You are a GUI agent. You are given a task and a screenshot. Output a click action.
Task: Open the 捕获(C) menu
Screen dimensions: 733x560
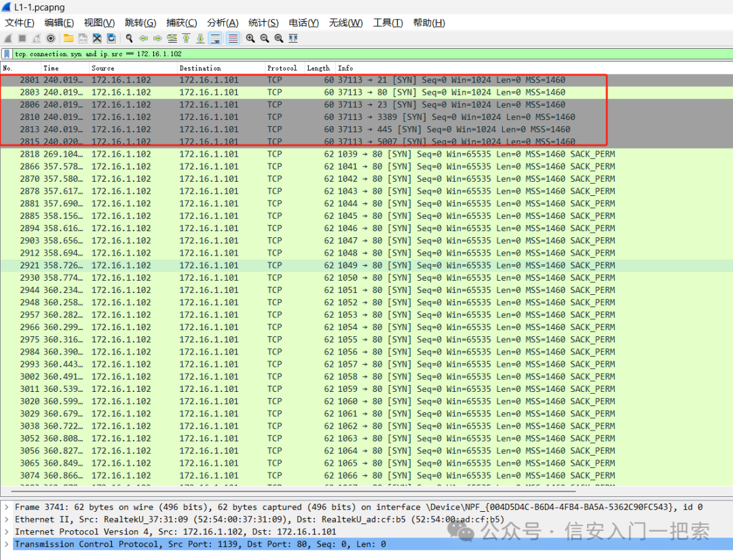pyautogui.click(x=181, y=23)
